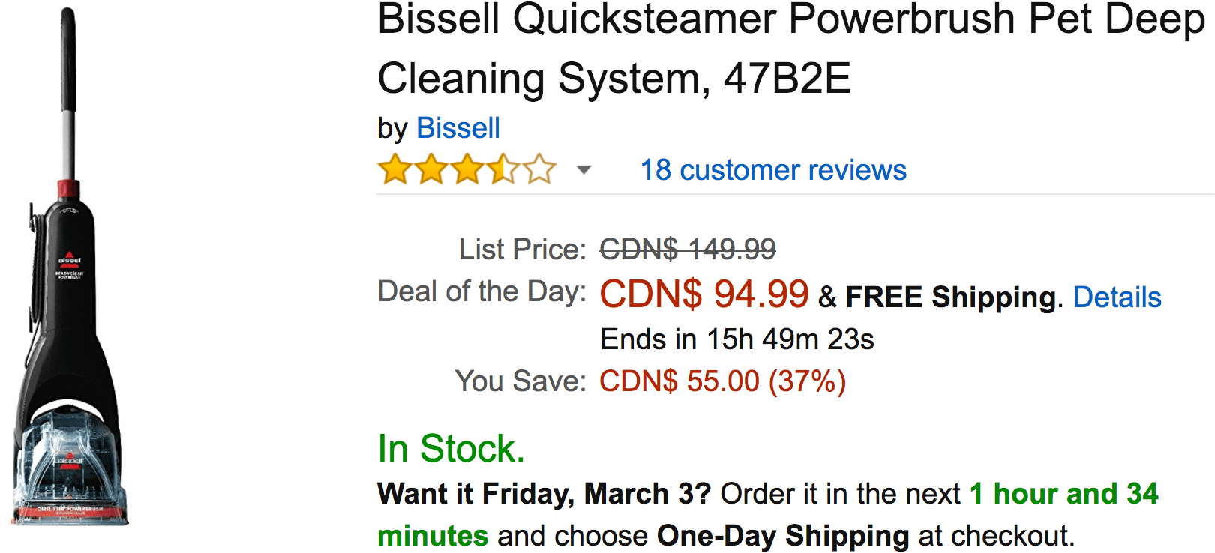1215x553 pixels.
Task: Click the half-filled fourth star
Action: [x=502, y=169]
